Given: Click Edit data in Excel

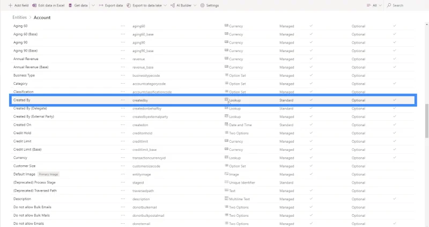Looking at the screenshot, I should point(48,5).
